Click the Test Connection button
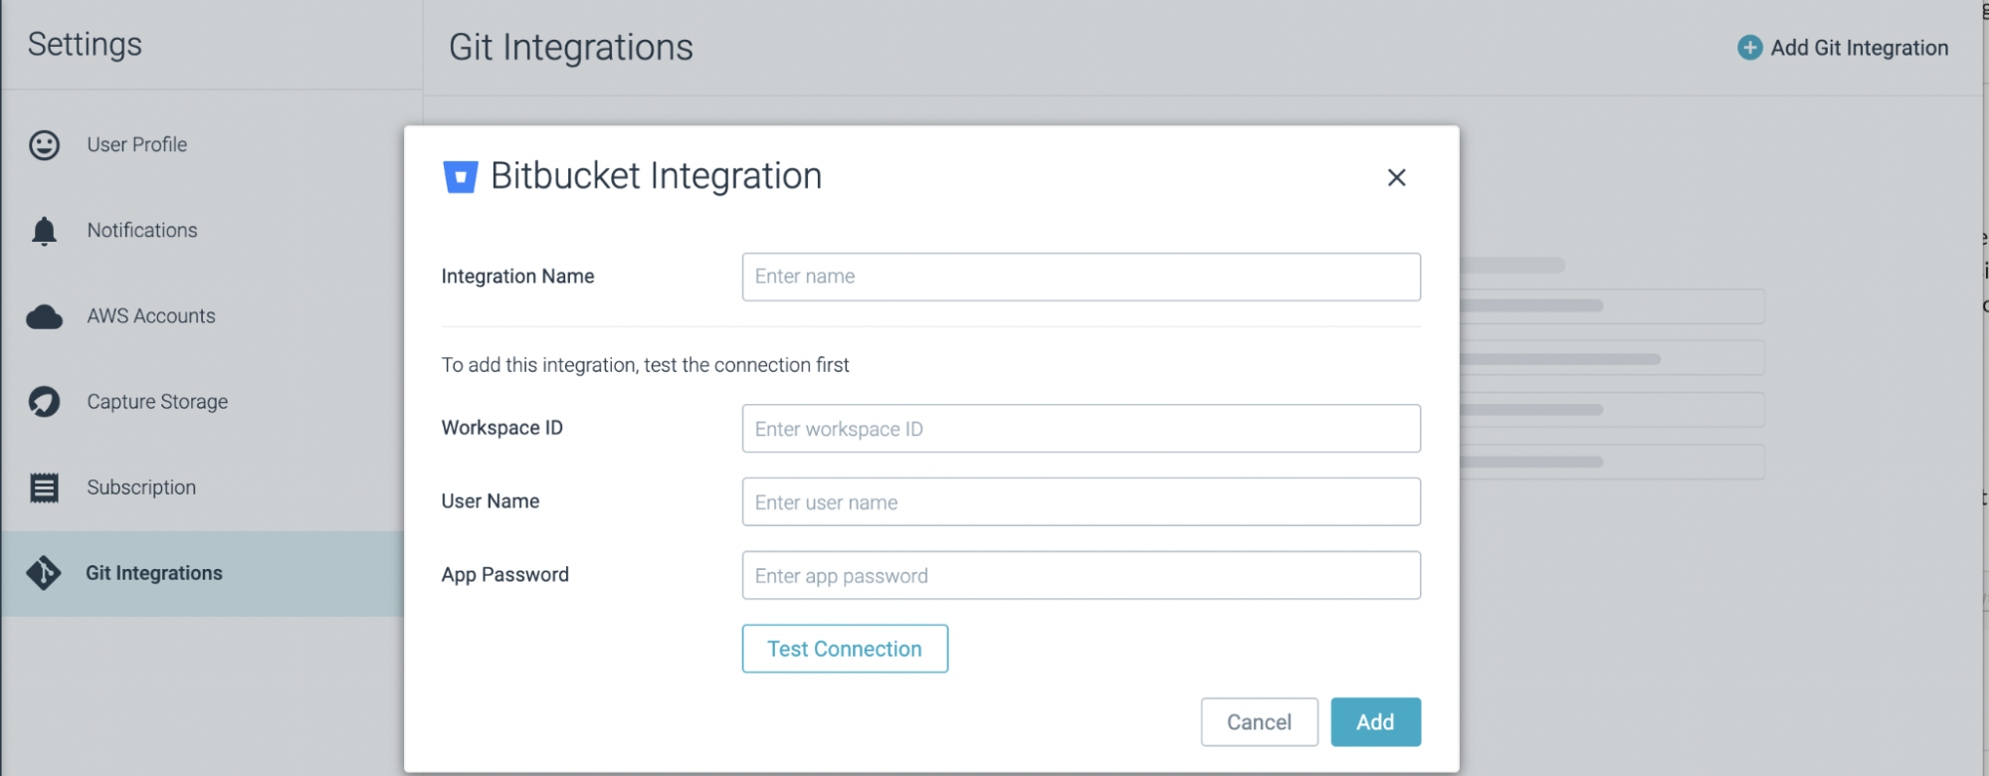Screen dimensions: 1989x776 pyautogui.click(x=845, y=649)
